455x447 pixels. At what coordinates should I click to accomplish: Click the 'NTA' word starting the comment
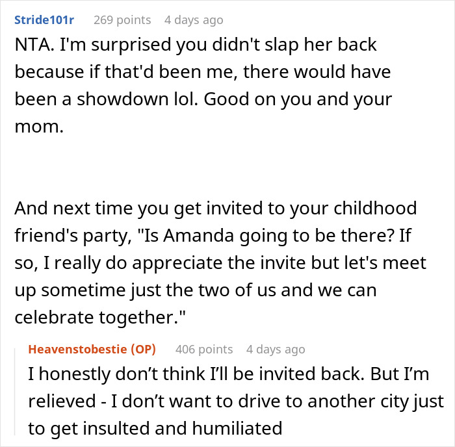pos(32,45)
